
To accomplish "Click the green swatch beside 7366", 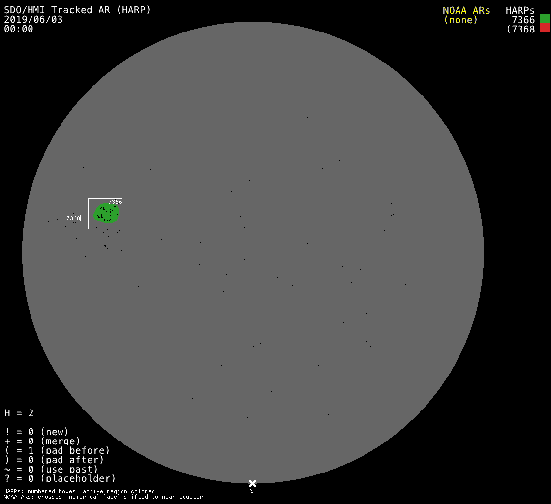I will point(545,19).
